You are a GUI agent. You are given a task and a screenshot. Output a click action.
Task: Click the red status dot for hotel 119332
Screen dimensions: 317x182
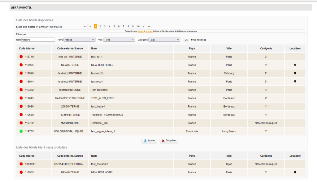[21, 90]
